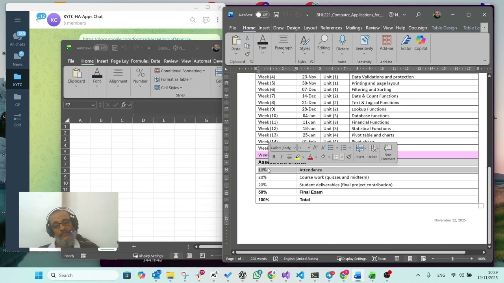504x283 pixels.
Task: Open the Word References tab
Action: point(331,28)
